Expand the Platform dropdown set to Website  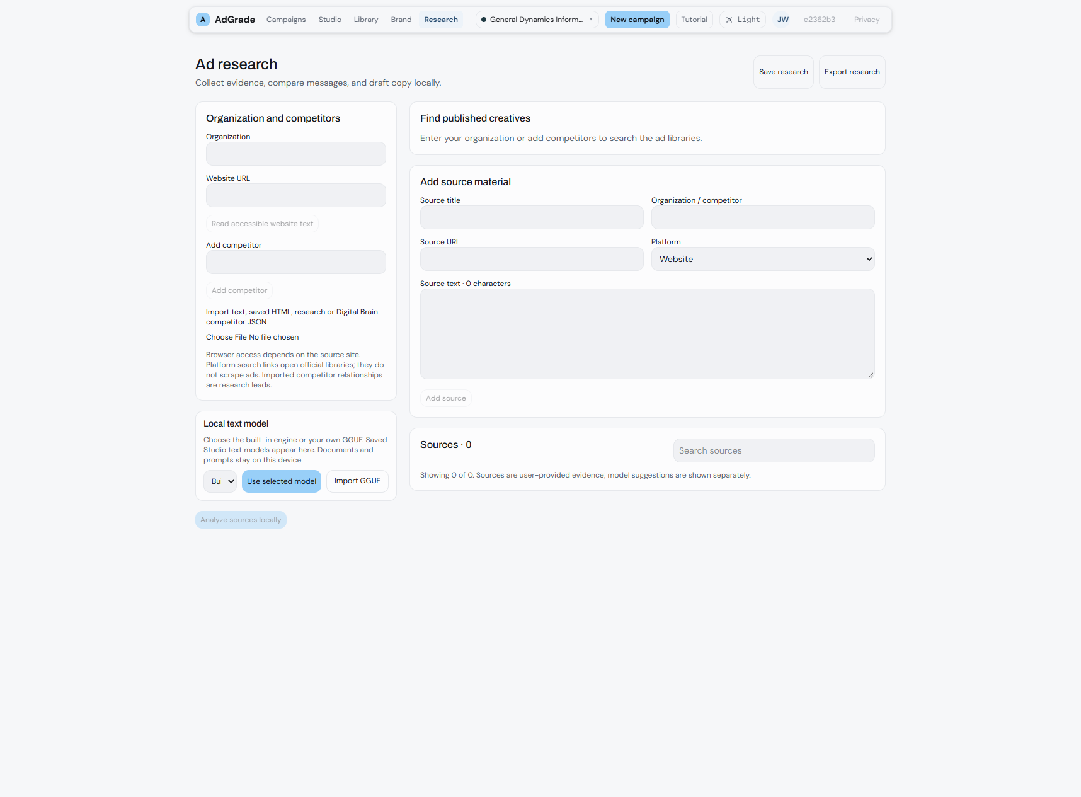[763, 259]
